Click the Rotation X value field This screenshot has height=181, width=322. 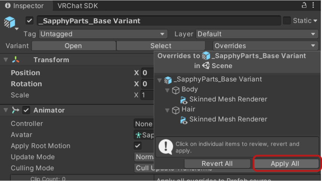coord(148,84)
